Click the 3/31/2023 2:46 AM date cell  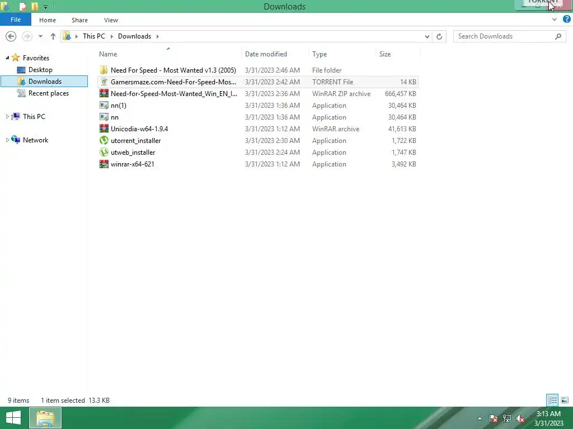[x=273, y=70]
